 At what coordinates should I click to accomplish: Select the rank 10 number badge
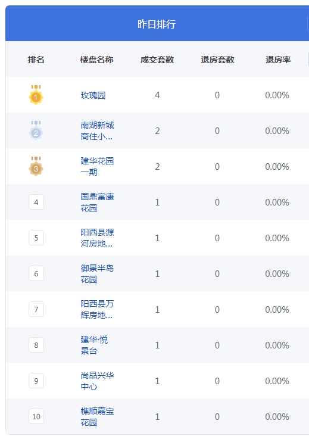[36, 416]
